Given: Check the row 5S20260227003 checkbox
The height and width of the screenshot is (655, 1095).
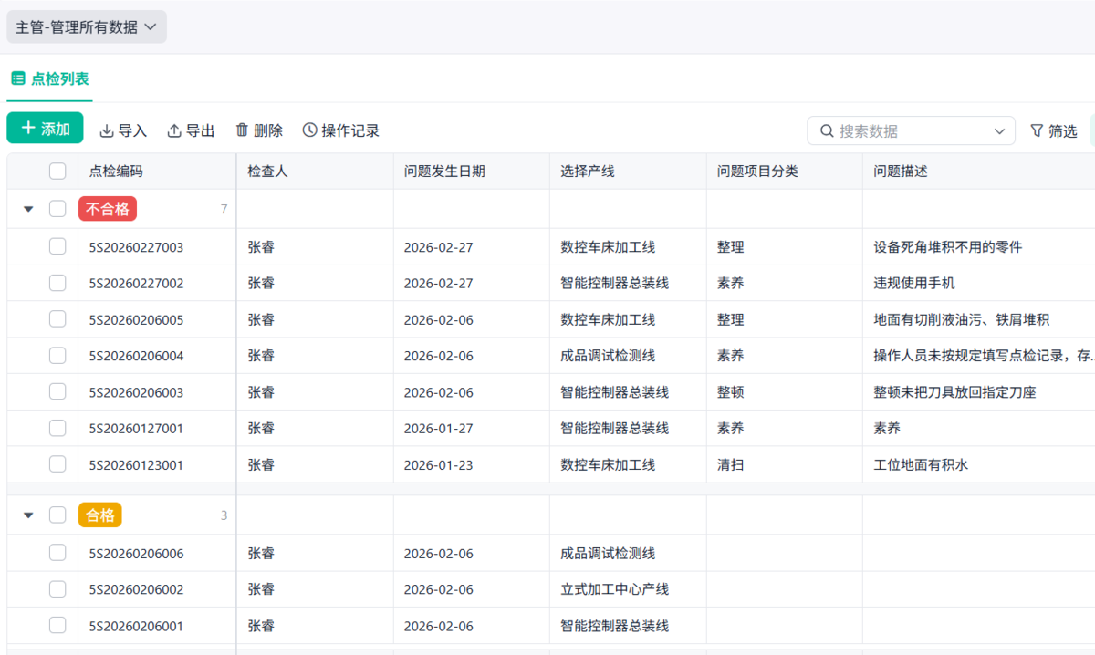Looking at the screenshot, I should click(57, 246).
